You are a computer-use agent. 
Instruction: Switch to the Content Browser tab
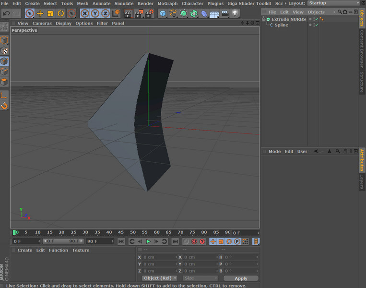pyautogui.click(x=362, y=48)
